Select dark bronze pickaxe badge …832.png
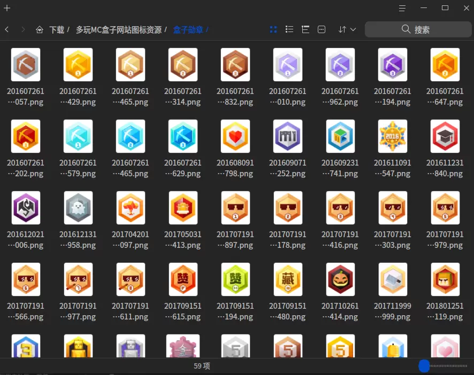 (x=235, y=65)
